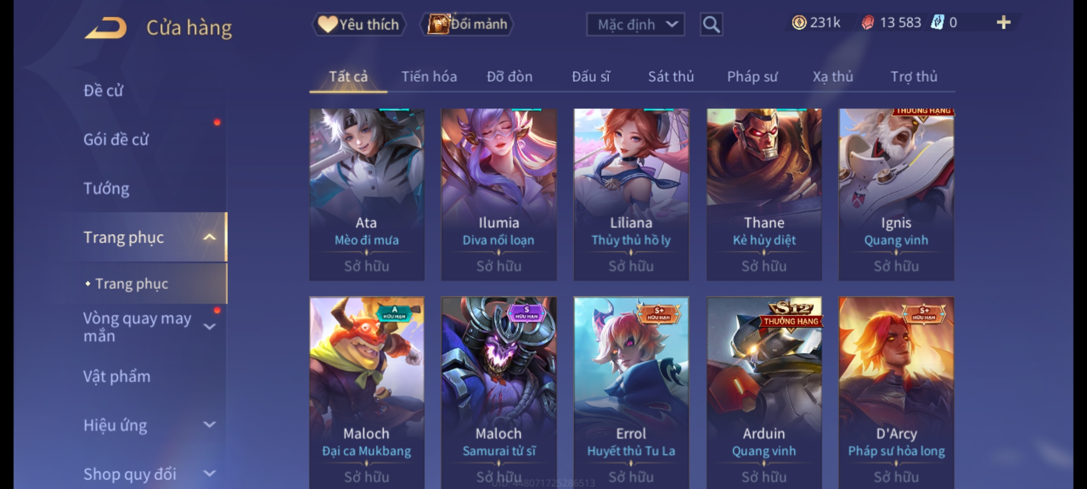Open the Mặc định sort dropdown
Image resolution: width=1087 pixels, height=489 pixels.
pyautogui.click(x=635, y=24)
